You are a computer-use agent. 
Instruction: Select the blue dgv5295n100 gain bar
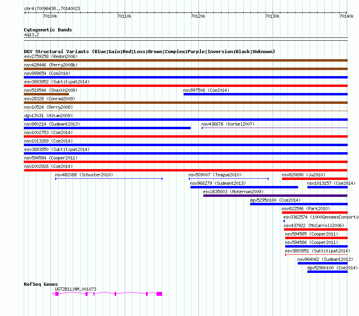[x=299, y=204]
